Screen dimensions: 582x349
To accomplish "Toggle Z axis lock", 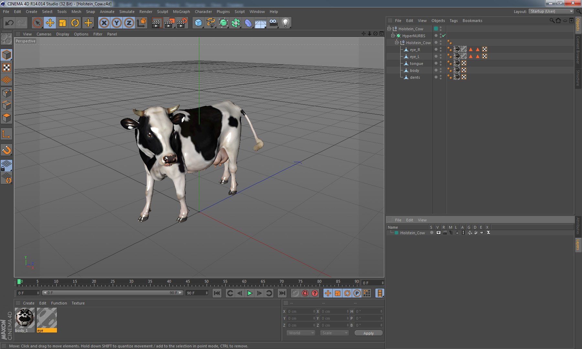I will click(x=129, y=23).
